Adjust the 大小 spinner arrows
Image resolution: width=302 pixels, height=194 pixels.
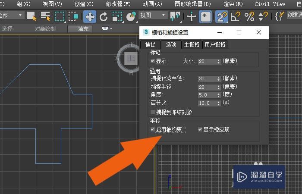pyautogui.click(x=218, y=61)
